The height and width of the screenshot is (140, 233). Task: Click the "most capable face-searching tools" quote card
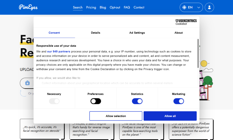coord(141,132)
